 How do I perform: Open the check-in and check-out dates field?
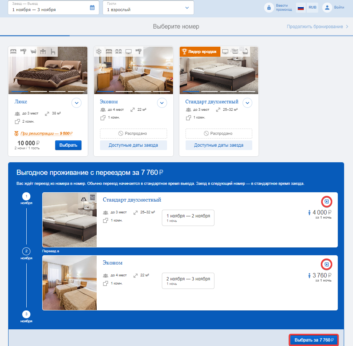click(53, 8)
